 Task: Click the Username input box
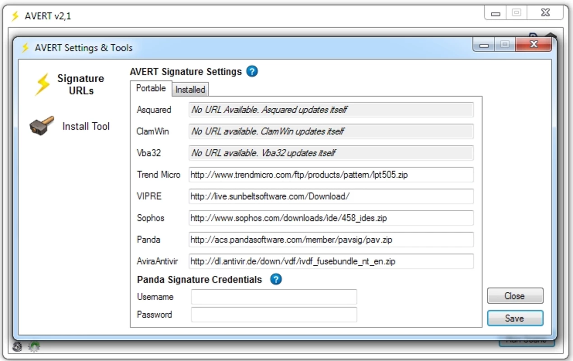[x=274, y=297]
